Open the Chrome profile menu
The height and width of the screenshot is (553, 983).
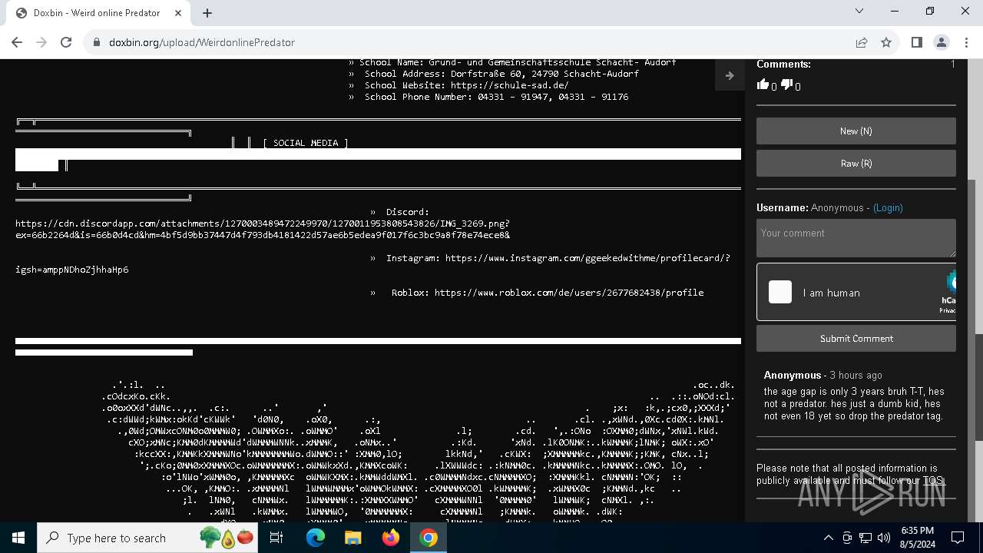pos(942,42)
